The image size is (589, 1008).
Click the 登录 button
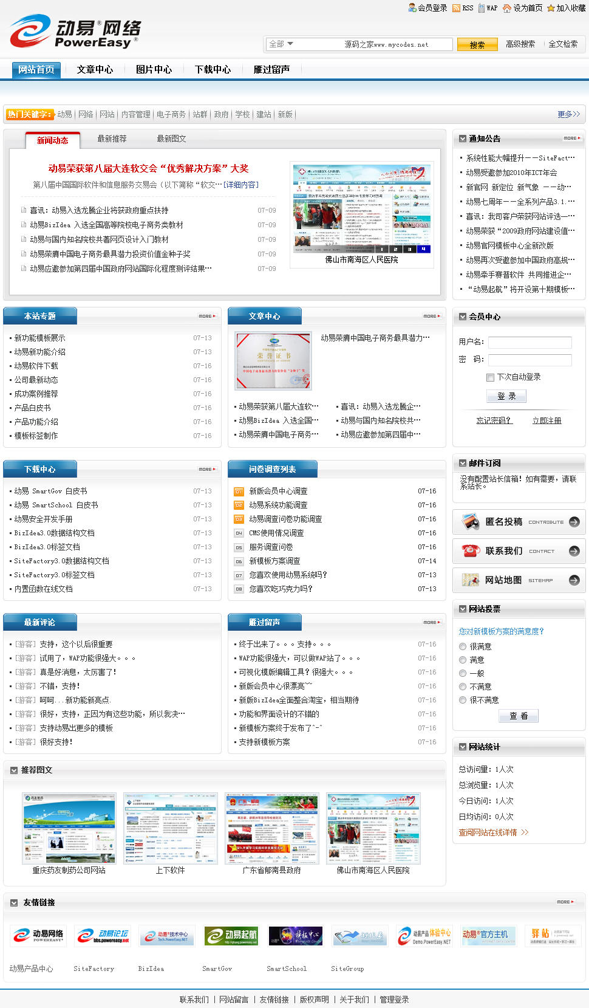[x=506, y=396]
